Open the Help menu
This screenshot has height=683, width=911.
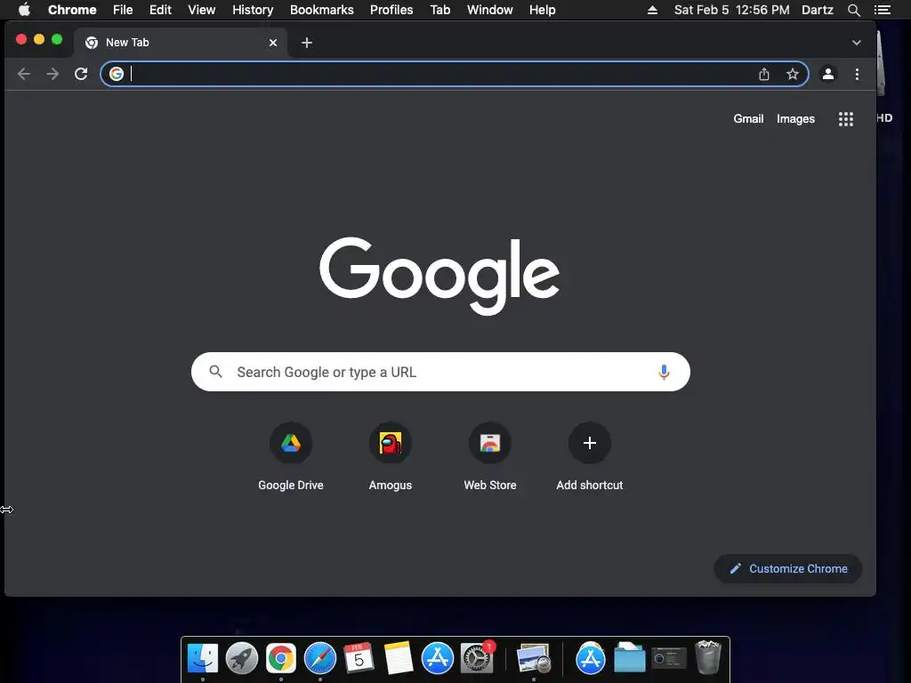coord(542,10)
